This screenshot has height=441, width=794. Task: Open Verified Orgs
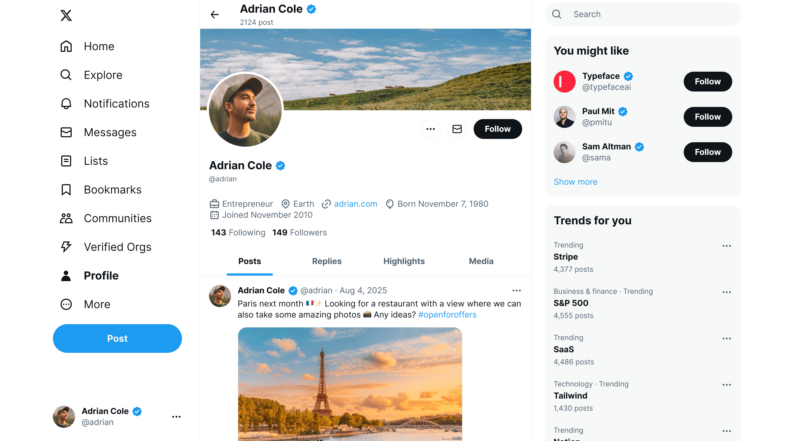[118, 246]
